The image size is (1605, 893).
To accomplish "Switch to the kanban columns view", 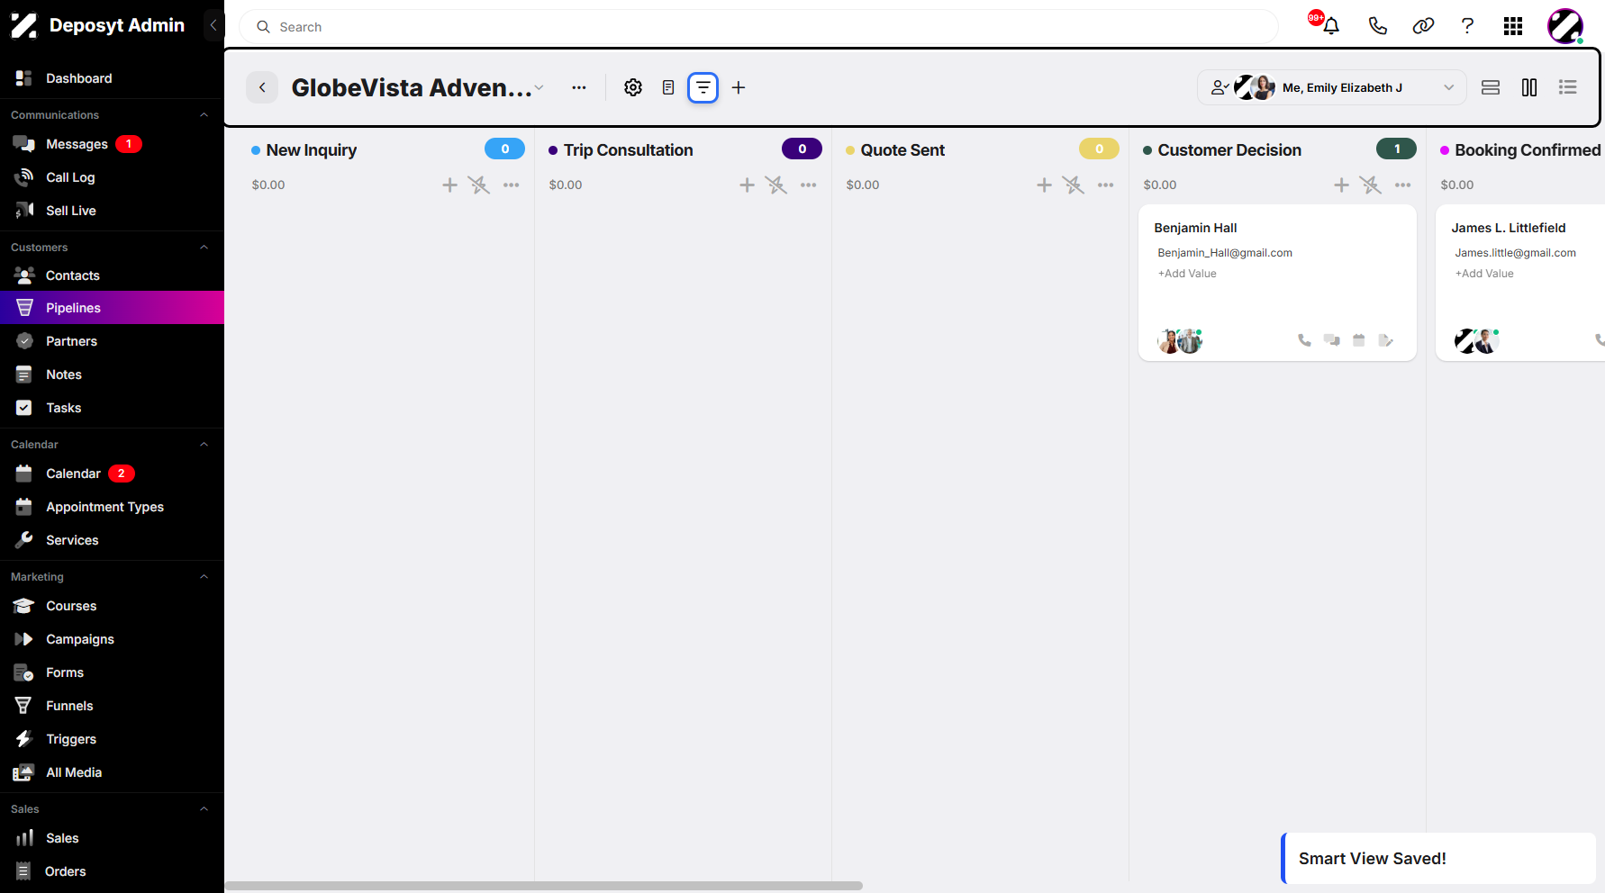I will [1529, 87].
